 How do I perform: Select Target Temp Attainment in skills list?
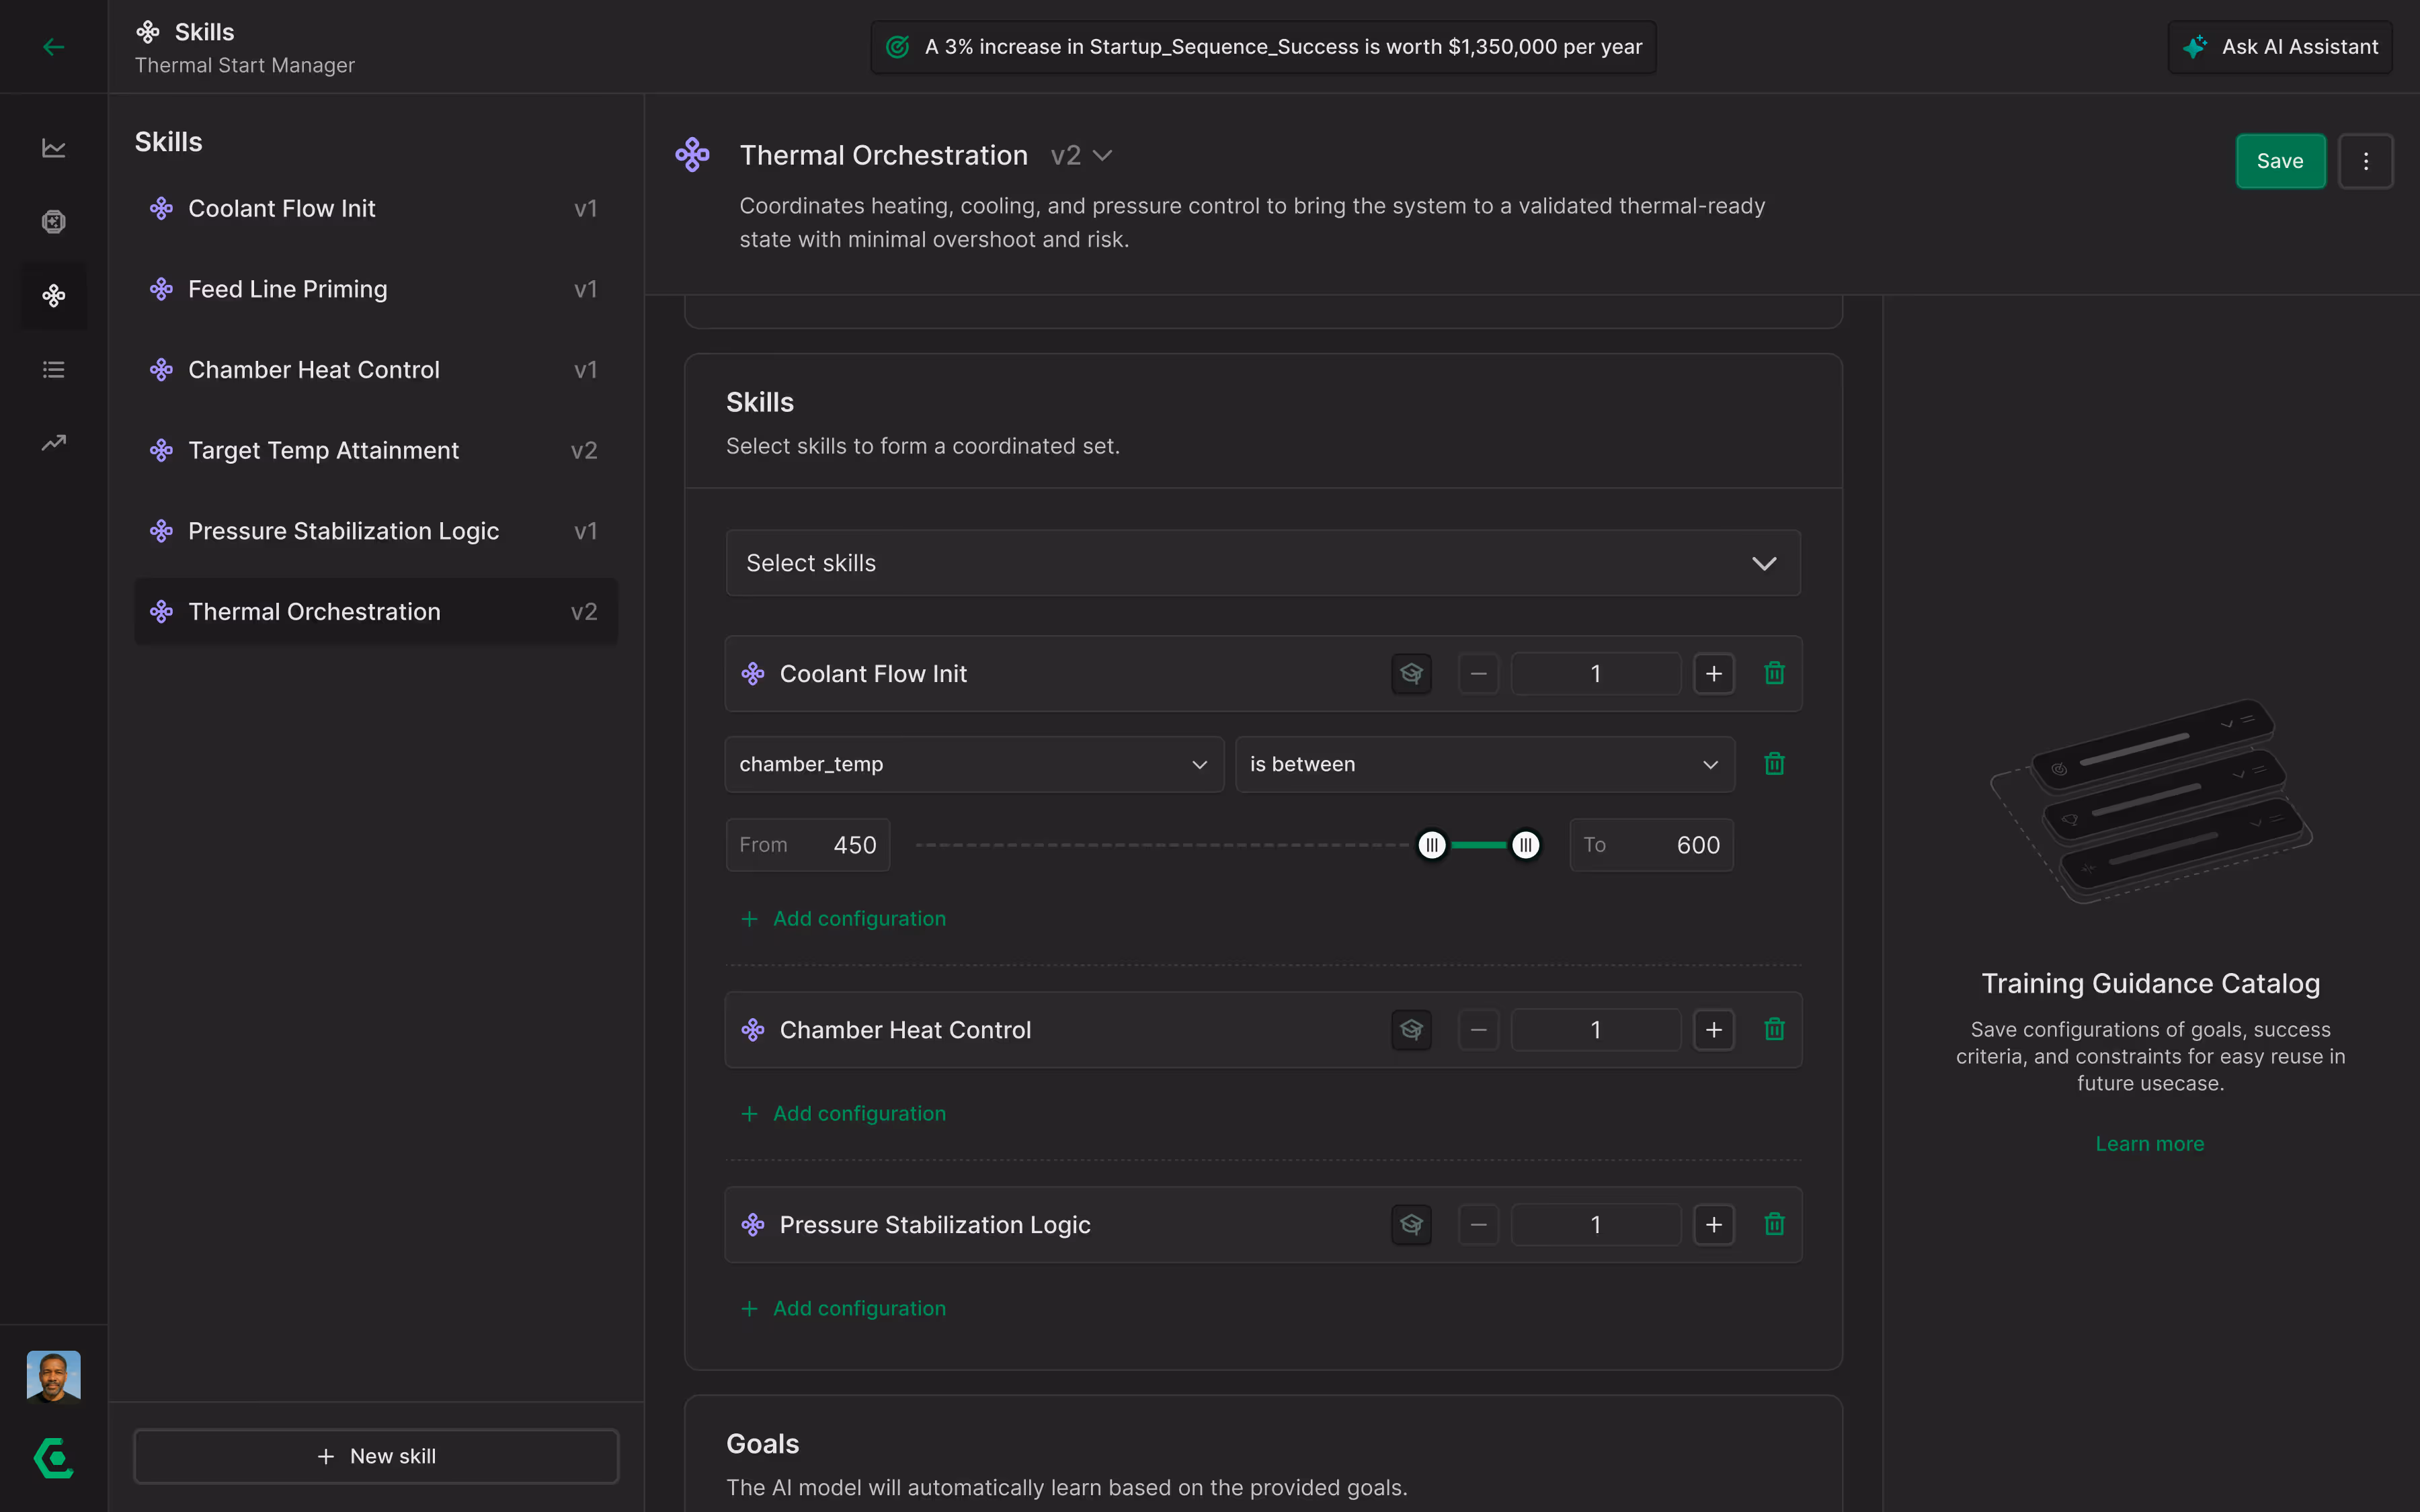coord(376,450)
